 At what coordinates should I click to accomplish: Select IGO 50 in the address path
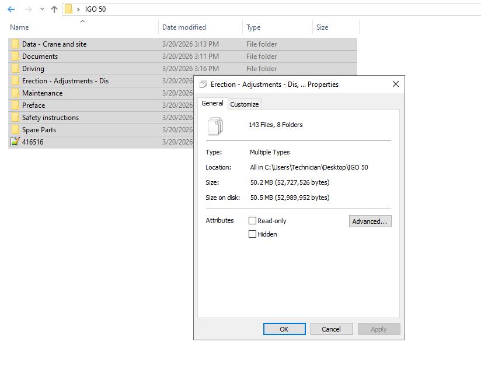[x=95, y=9]
